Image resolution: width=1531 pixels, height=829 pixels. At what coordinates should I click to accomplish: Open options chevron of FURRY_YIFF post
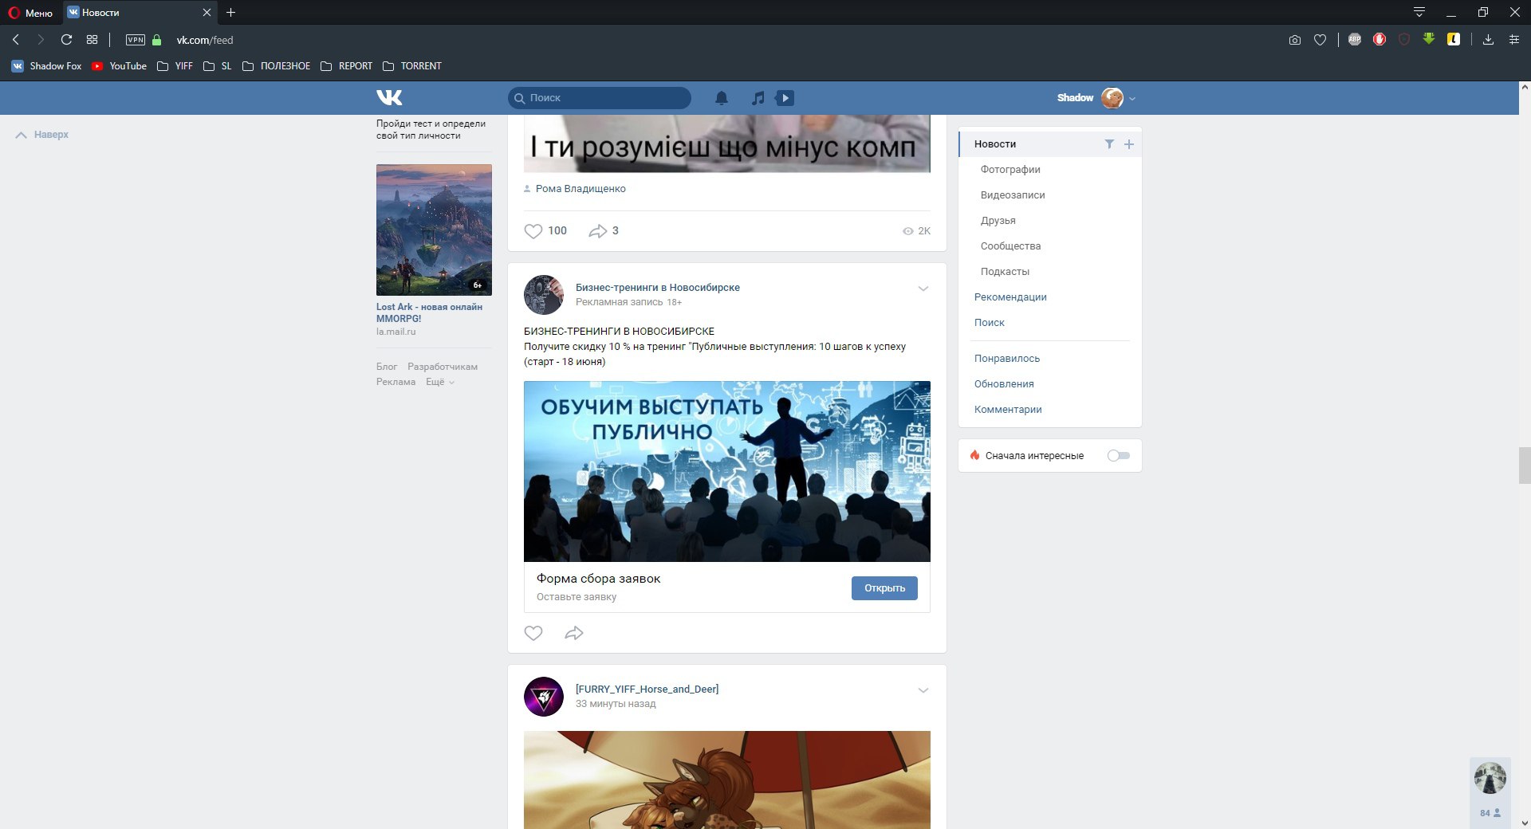point(923,690)
